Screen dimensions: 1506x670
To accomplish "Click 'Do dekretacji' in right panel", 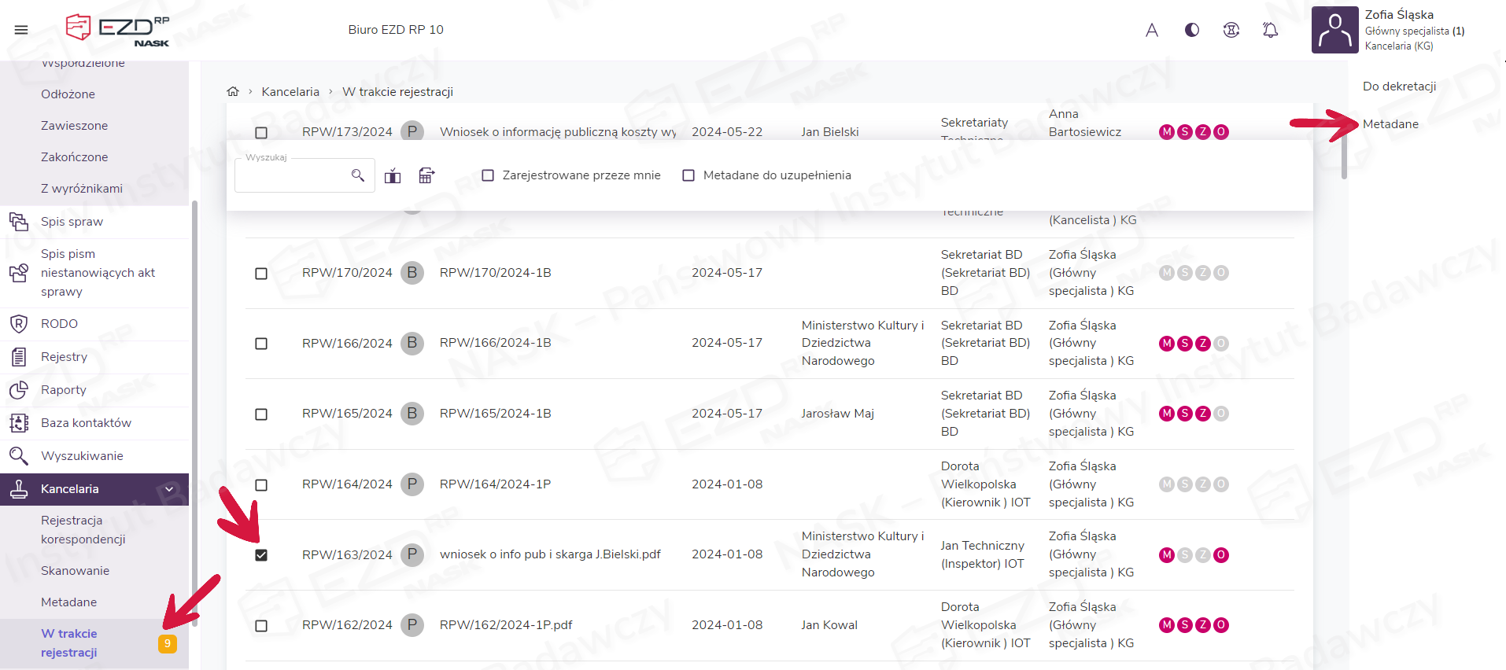I will pos(1399,87).
